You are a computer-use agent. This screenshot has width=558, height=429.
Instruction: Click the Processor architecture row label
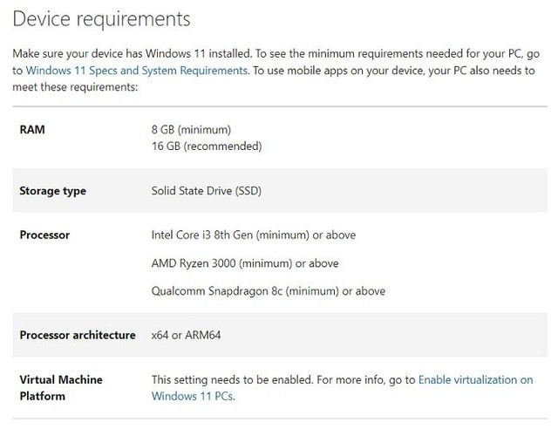click(x=77, y=335)
